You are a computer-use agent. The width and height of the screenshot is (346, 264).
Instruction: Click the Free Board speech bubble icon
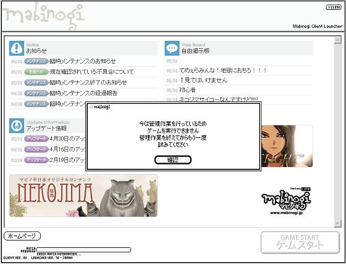[172, 48]
